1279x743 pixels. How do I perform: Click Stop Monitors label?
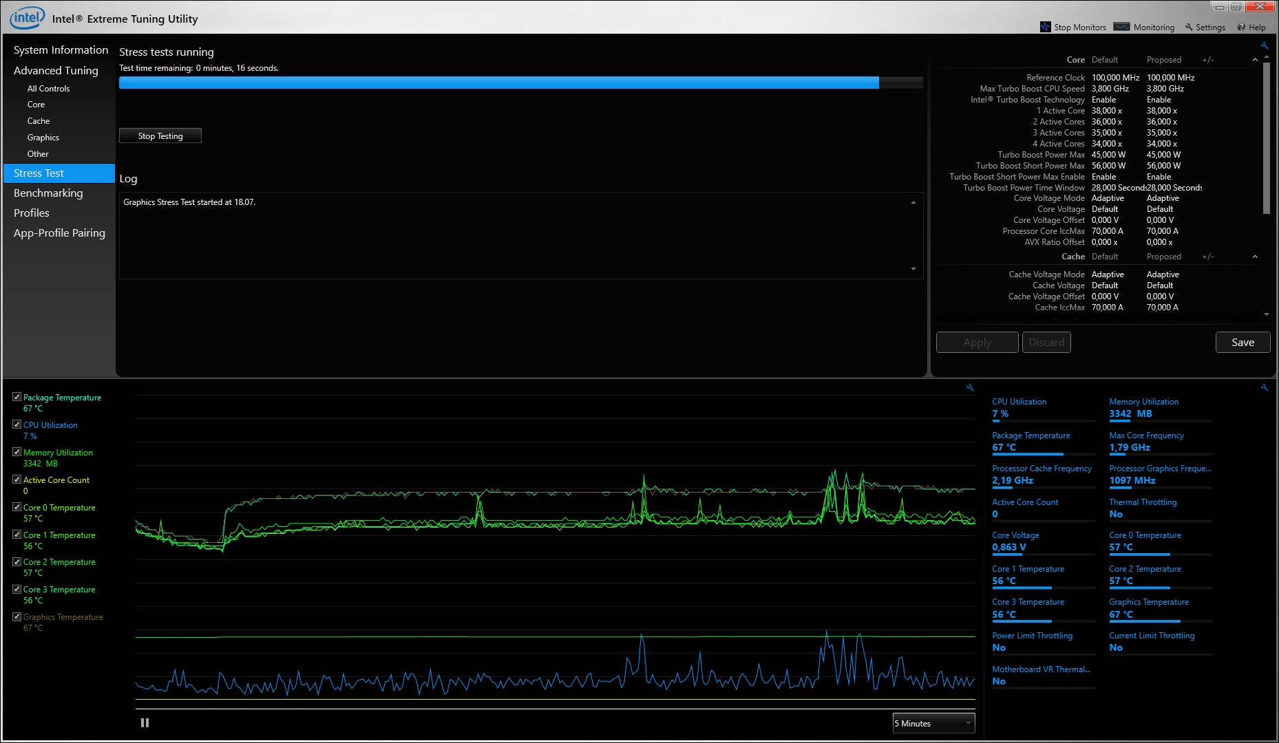point(1080,28)
